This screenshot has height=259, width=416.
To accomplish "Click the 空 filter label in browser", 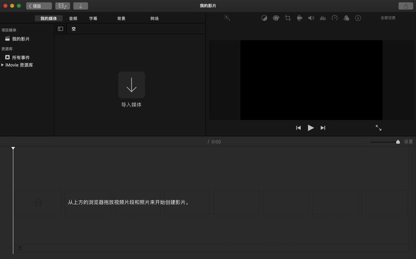I will [74, 29].
